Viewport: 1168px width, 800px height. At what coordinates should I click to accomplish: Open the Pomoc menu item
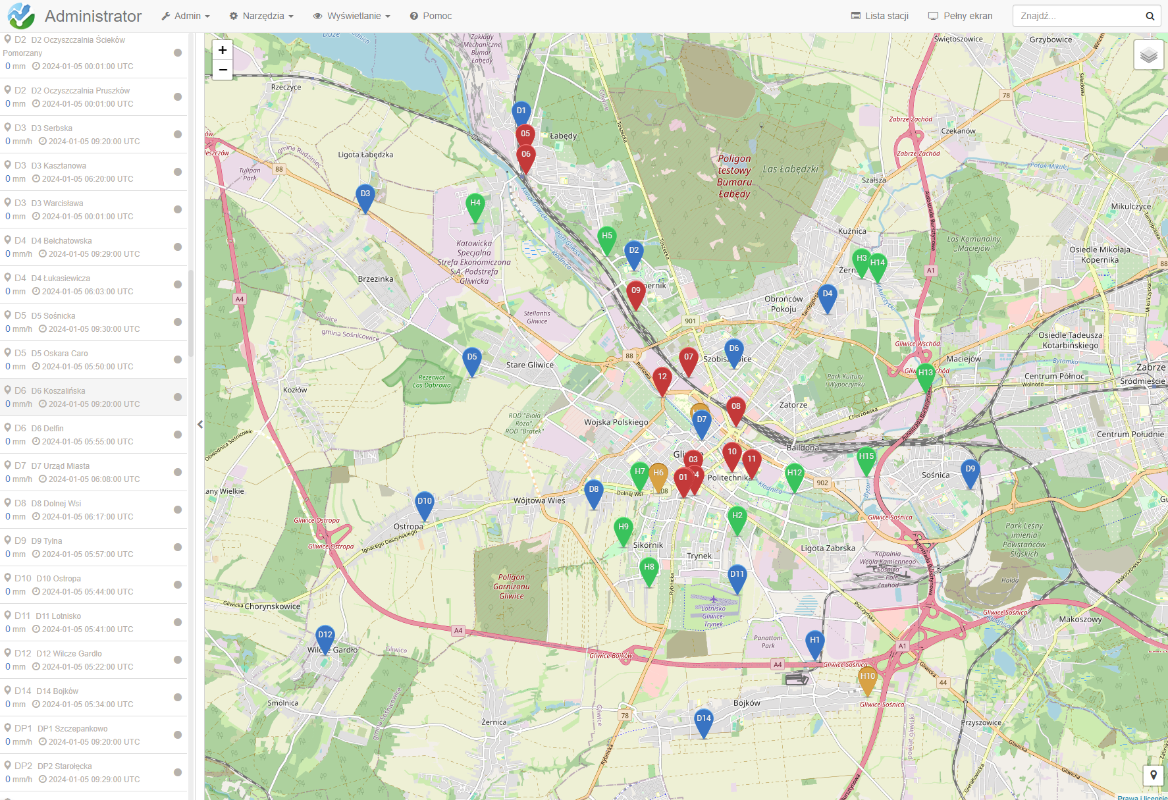[431, 16]
